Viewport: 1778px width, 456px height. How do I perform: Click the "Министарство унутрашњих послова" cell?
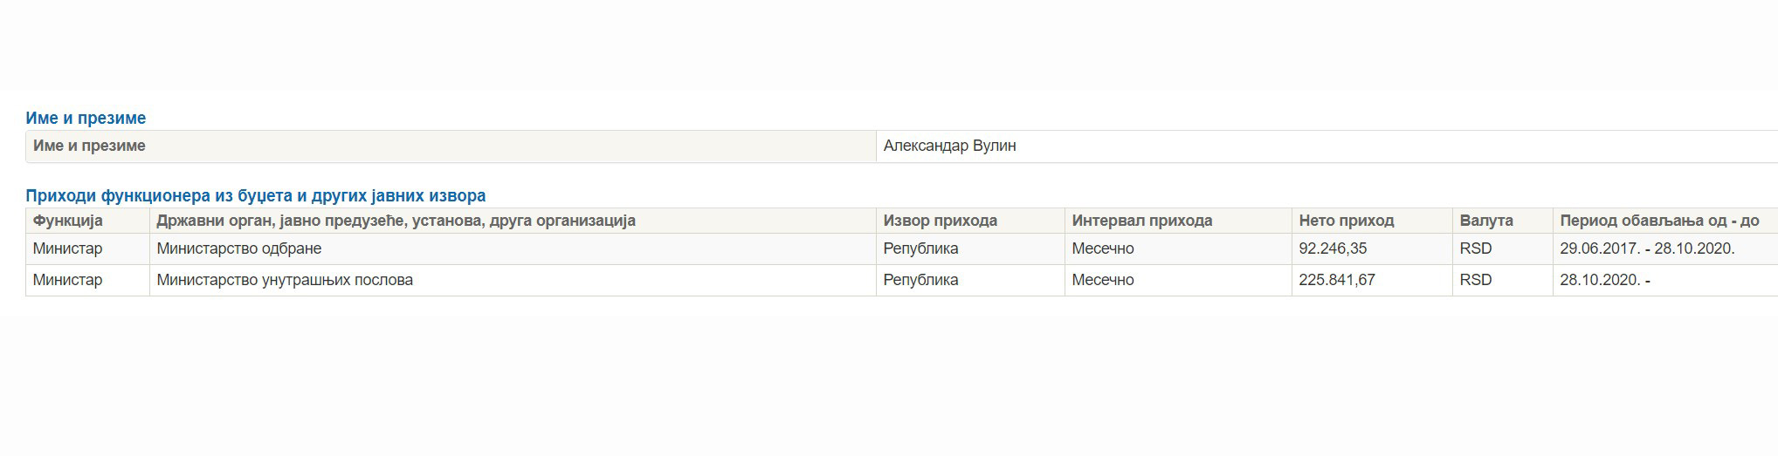(x=285, y=280)
